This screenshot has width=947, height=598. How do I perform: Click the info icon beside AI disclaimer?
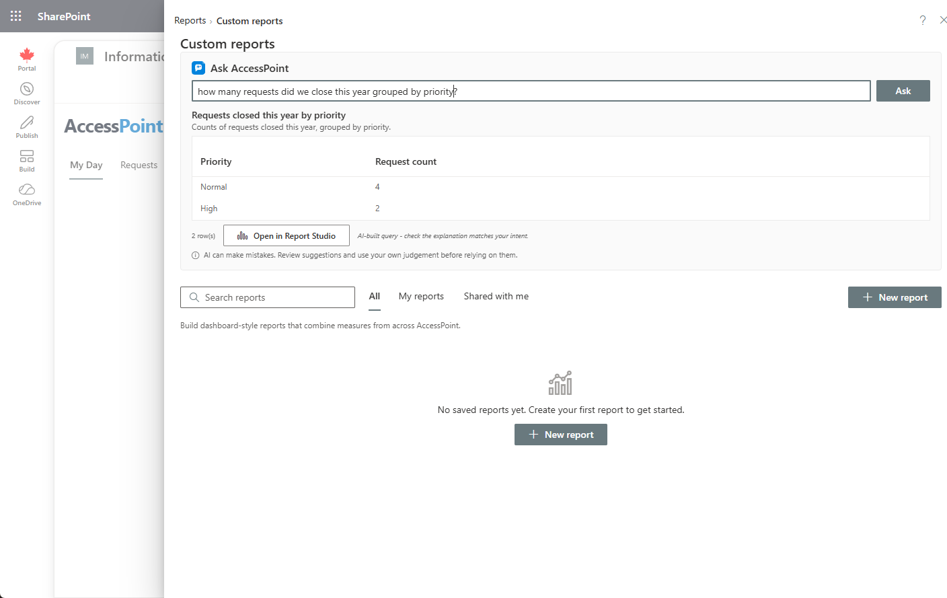coord(196,256)
